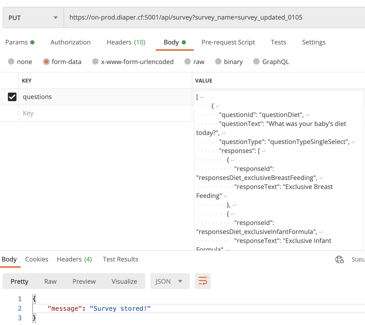This screenshot has width=365, height=325.
Task: Switch to Raw response view
Action: pos(50,281)
